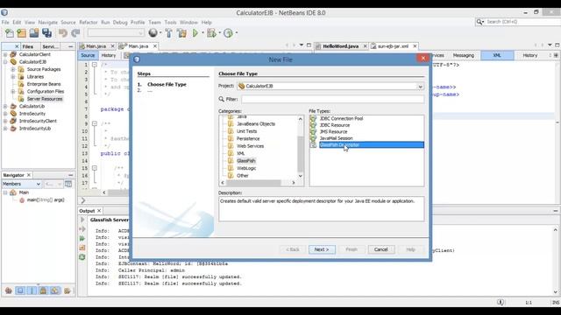Select Server Resources in project tree
Viewport: 561px width, 315px height.
(x=45, y=99)
